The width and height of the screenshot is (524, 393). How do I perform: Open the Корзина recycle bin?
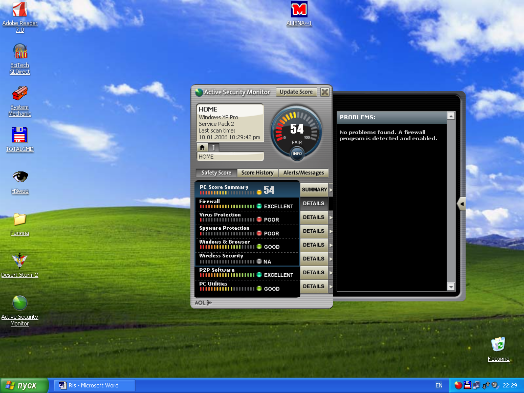point(498,350)
